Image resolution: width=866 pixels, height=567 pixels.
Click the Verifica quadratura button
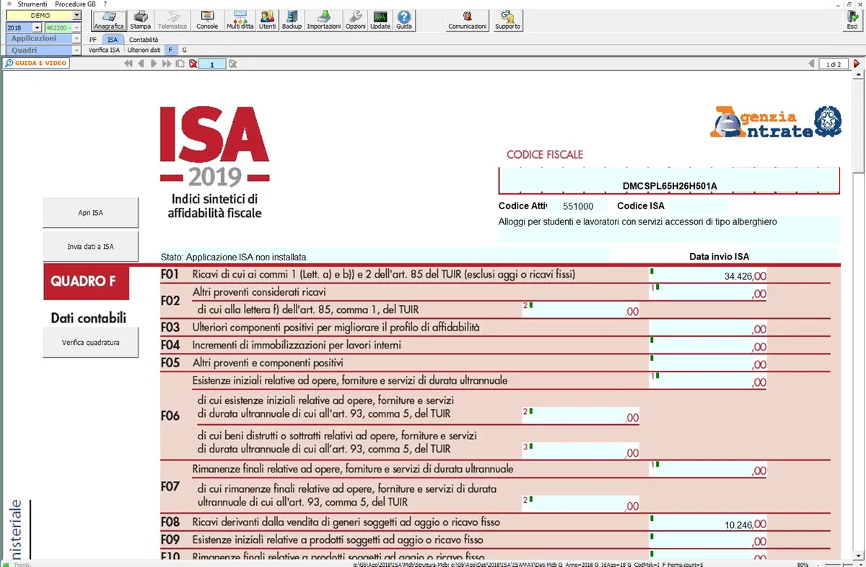(90, 343)
